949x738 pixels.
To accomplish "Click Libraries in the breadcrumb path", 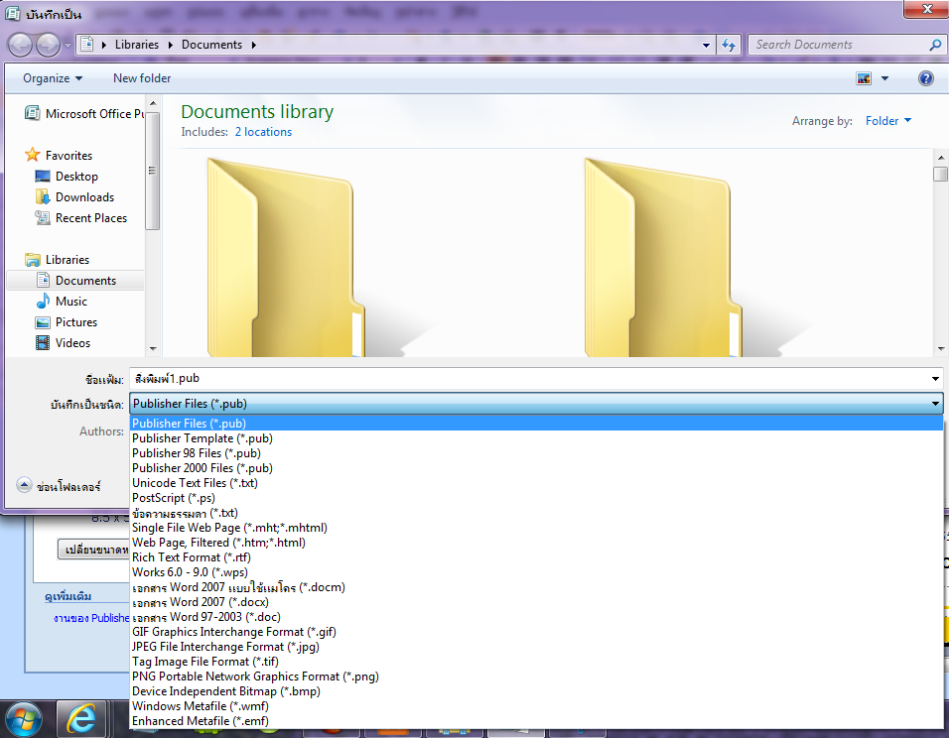I will 137,45.
